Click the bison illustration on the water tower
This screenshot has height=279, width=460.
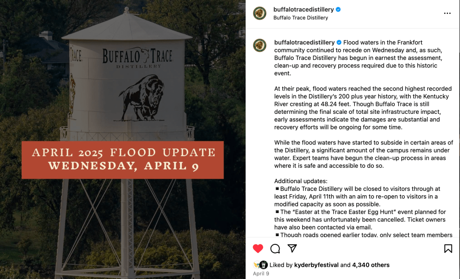point(141,98)
